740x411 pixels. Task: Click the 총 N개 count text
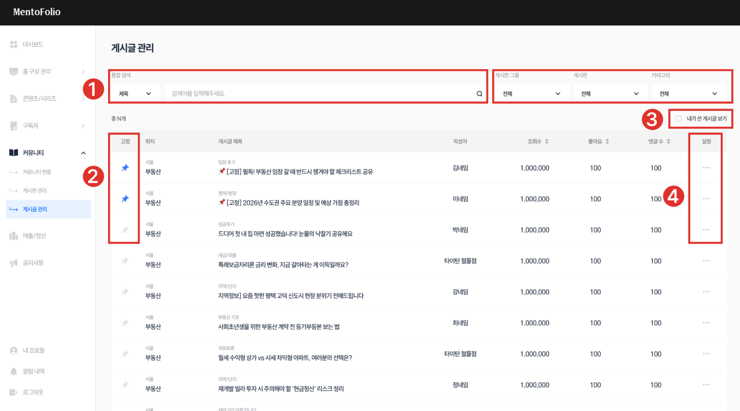[119, 119]
